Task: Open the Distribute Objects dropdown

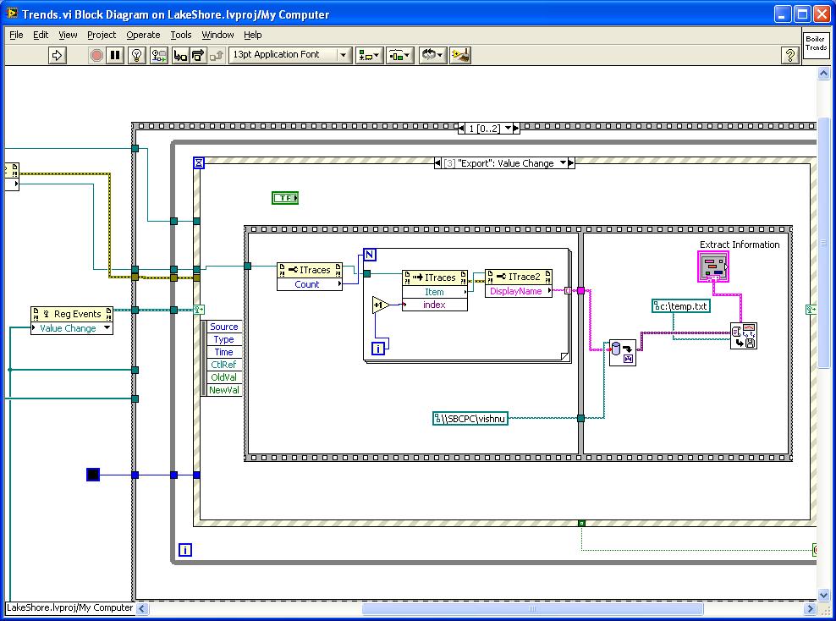Action: point(399,55)
